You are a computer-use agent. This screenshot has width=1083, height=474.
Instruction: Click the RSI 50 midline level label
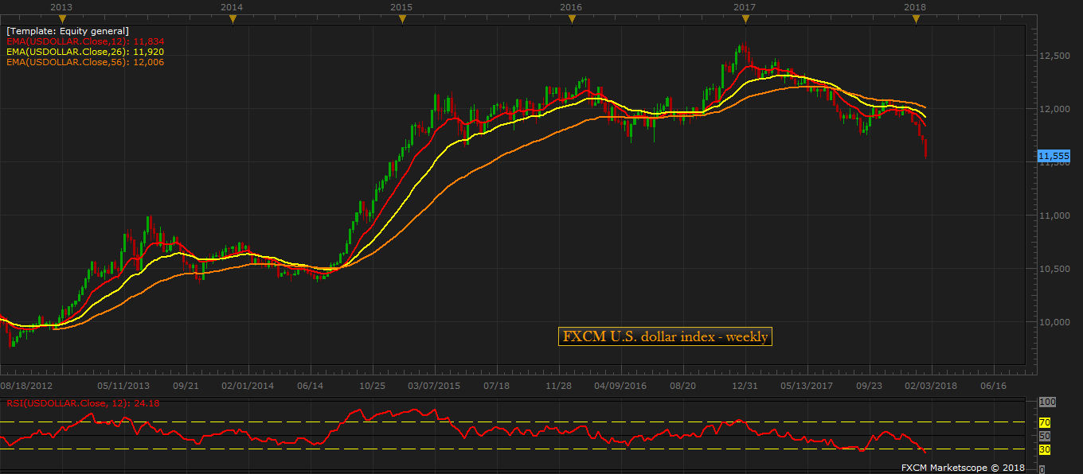click(x=1044, y=437)
